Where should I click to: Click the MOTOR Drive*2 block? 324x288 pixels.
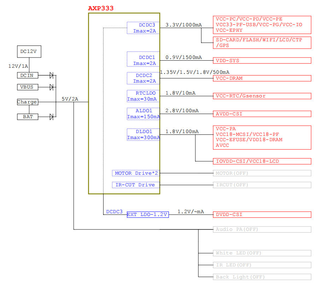click(x=136, y=173)
